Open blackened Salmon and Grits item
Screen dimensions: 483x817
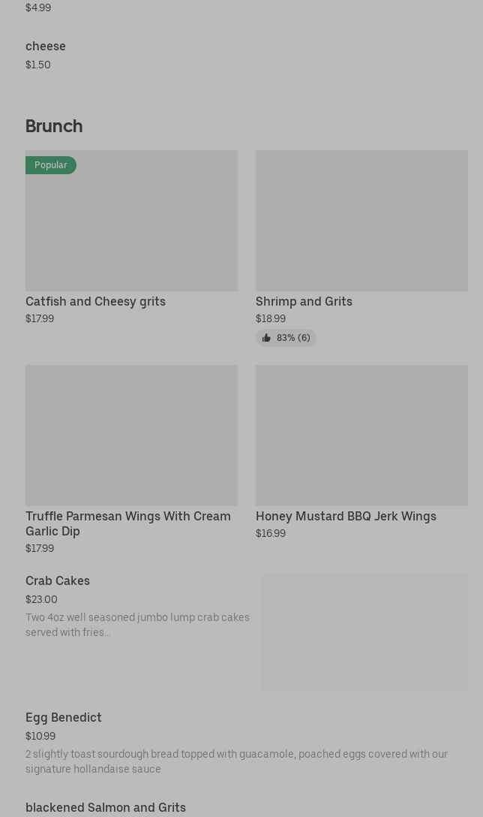[106, 807]
